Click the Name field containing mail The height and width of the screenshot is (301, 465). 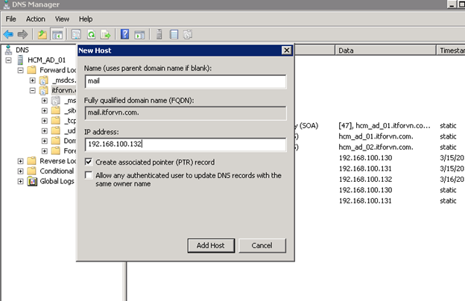[x=185, y=82]
